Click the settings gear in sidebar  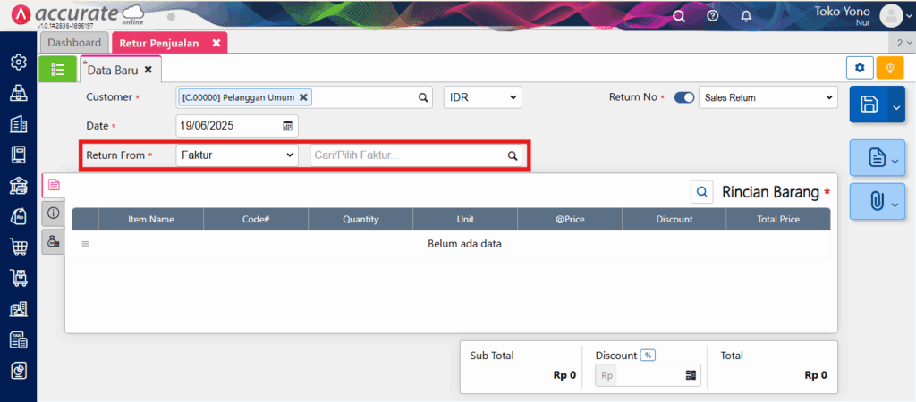click(x=18, y=62)
